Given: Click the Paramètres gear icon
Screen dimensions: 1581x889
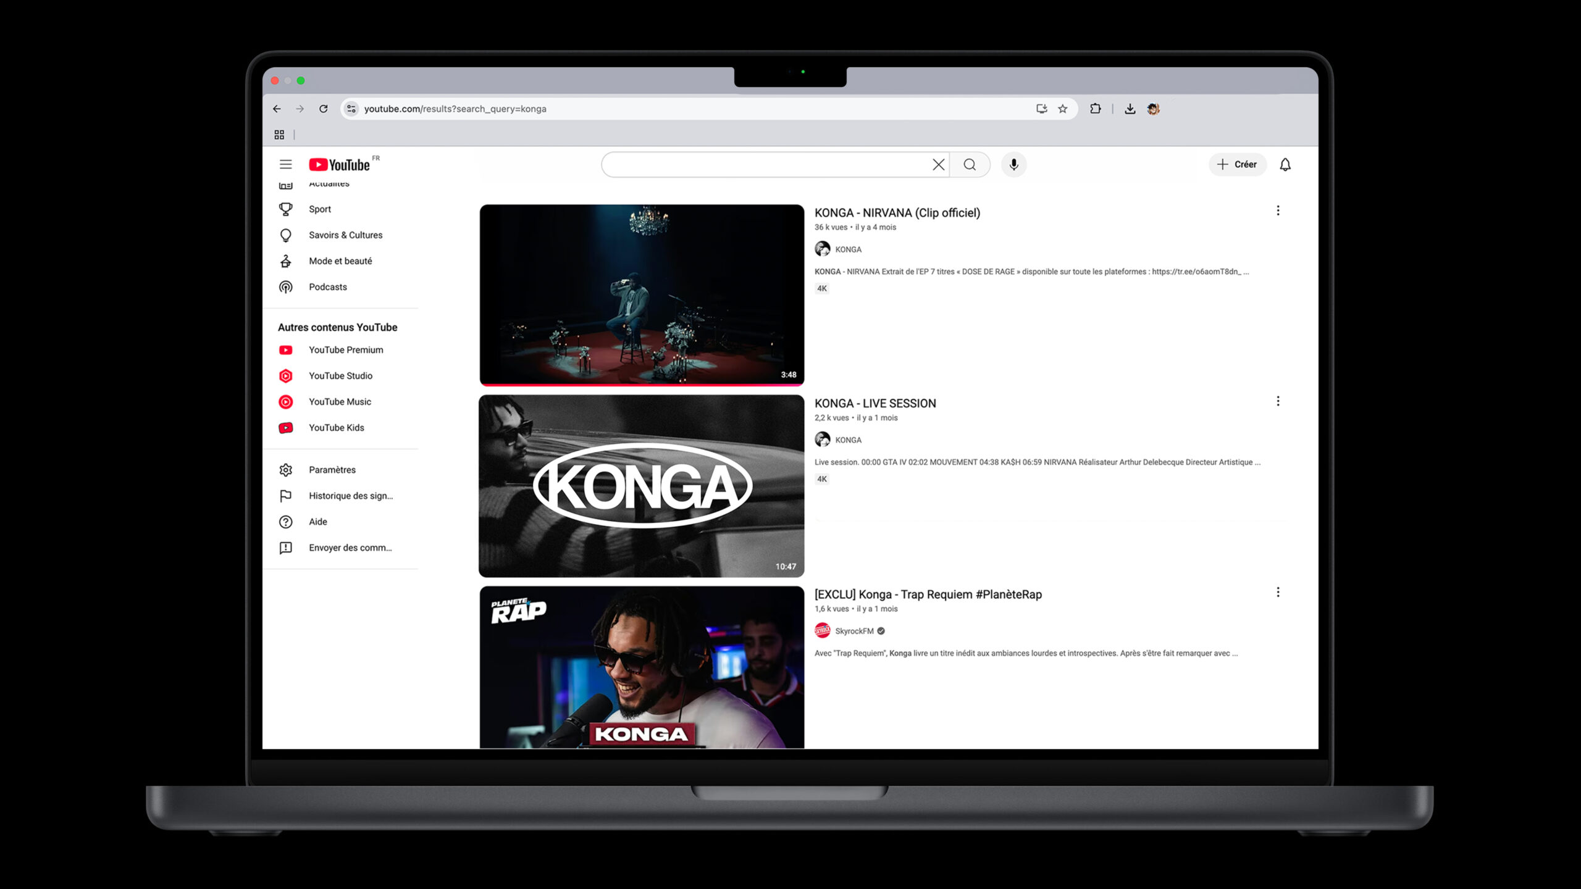Looking at the screenshot, I should (285, 470).
